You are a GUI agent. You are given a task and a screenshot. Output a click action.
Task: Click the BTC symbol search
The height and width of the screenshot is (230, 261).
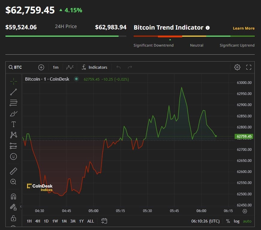[15, 67]
